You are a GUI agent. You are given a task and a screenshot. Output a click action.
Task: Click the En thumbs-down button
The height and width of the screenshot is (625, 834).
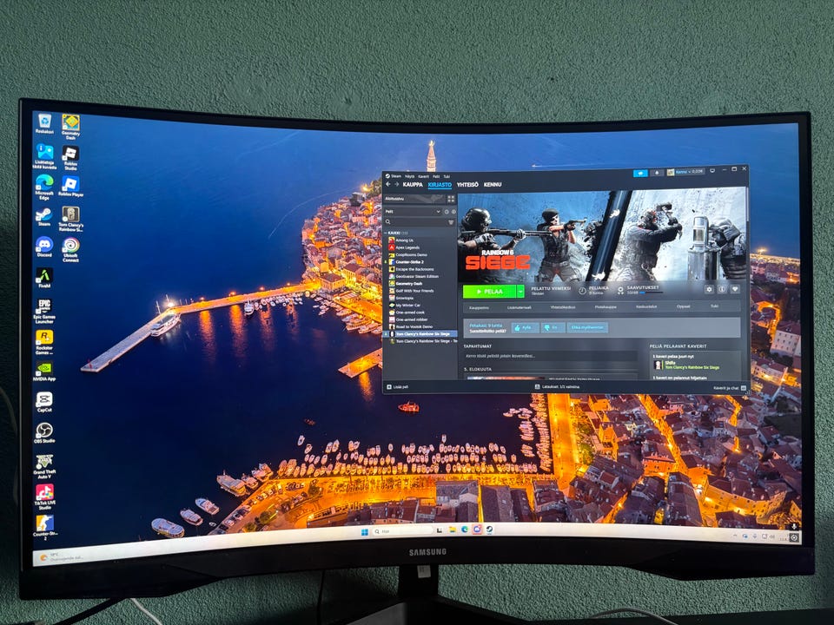point(553,327)
